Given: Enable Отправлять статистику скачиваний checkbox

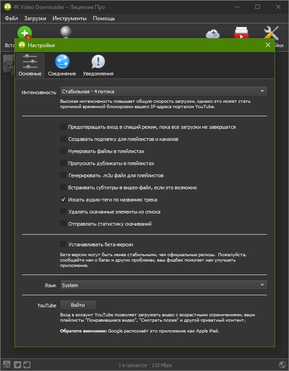Looking at the screenshot, I should pyautogui.click(x=63, y=223).
